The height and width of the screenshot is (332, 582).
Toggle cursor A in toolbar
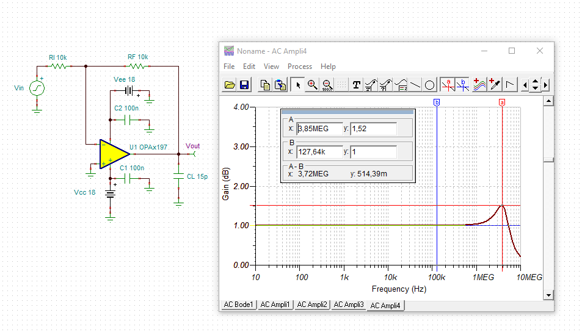448,85
